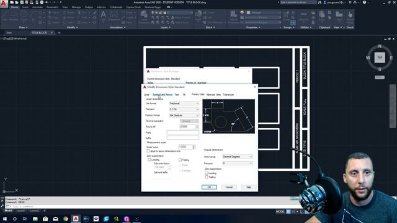The image size is (397, 223).
Task: Check Trailing under linear Zero suppression
Action: click(x=180, y=160)
